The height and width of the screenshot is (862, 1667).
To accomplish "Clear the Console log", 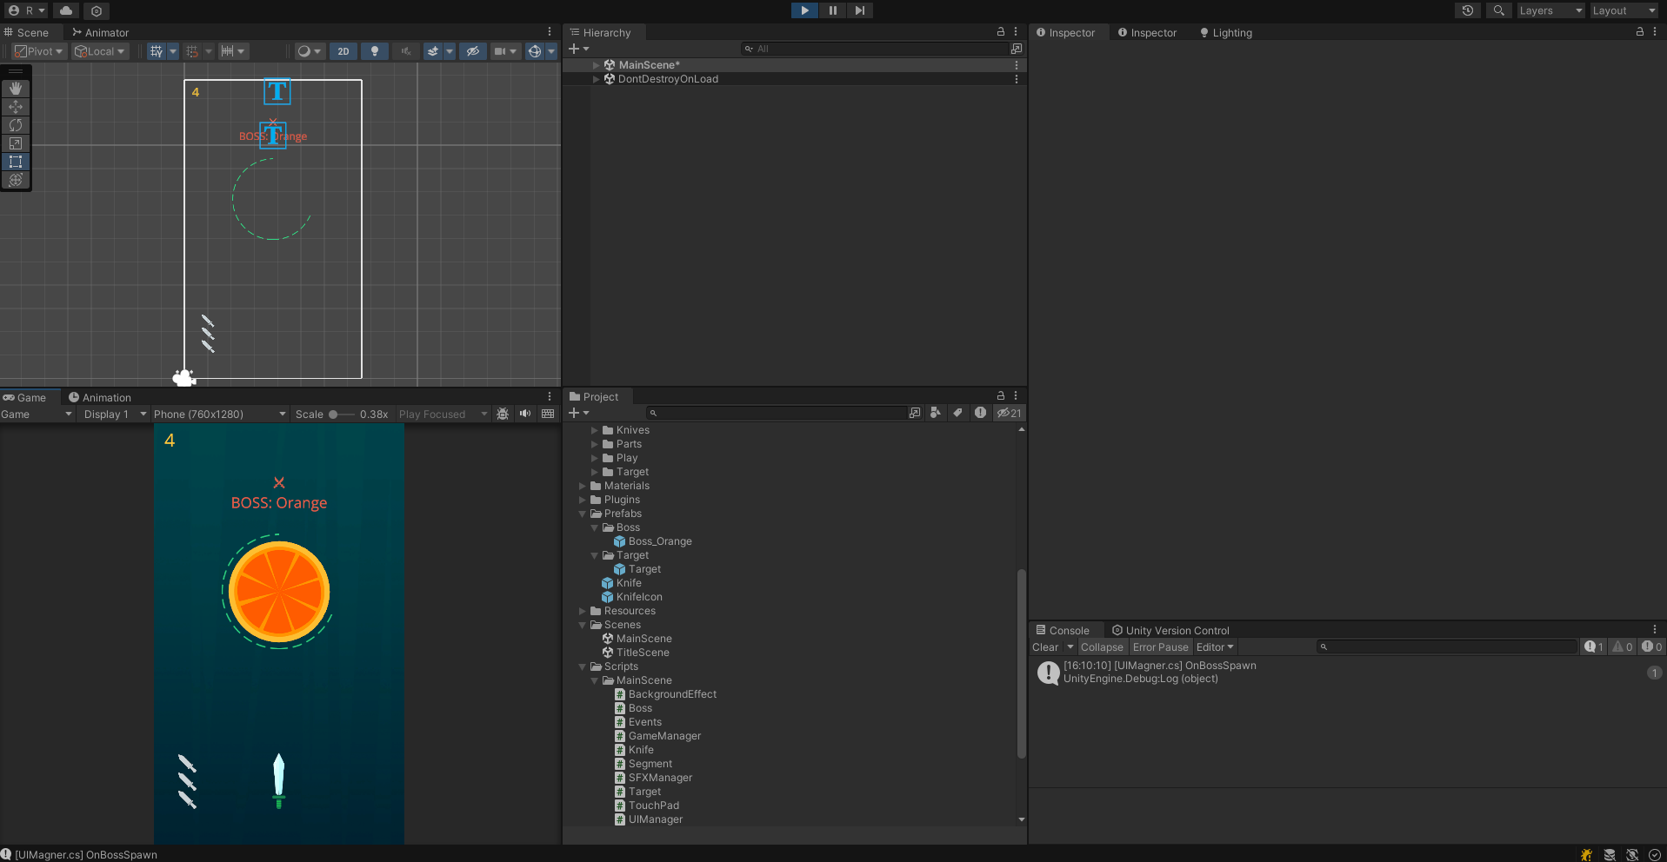I will pyautogui.click(x=1044, y=647).
